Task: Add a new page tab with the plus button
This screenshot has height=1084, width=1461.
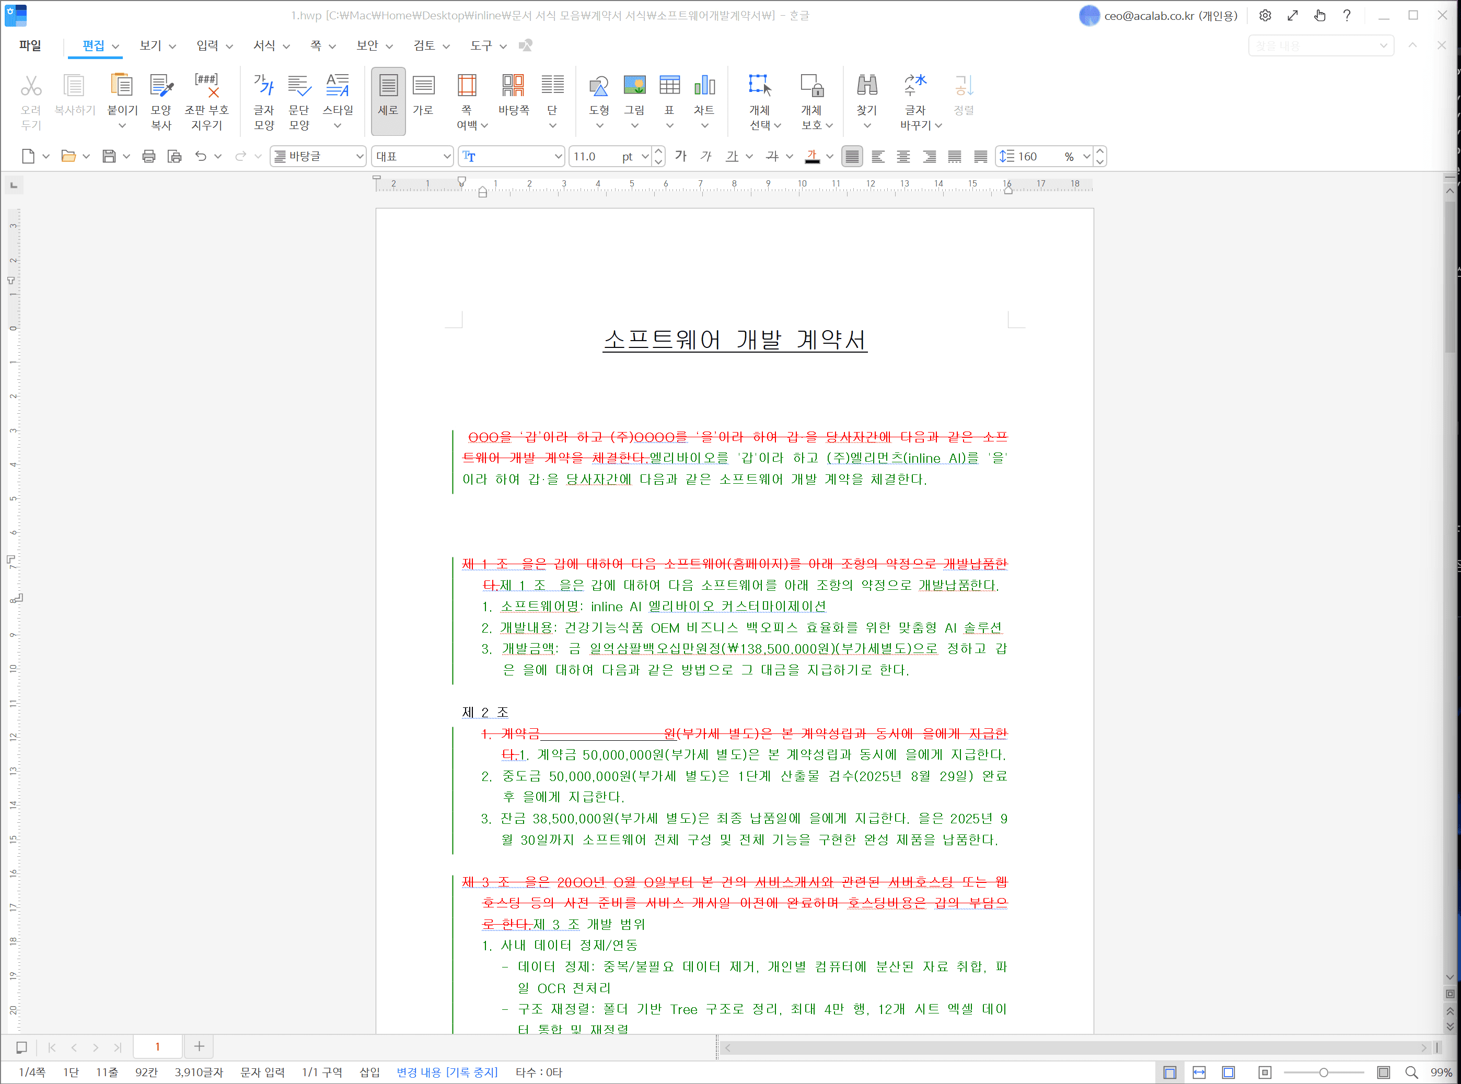Action: [198, 1046]
